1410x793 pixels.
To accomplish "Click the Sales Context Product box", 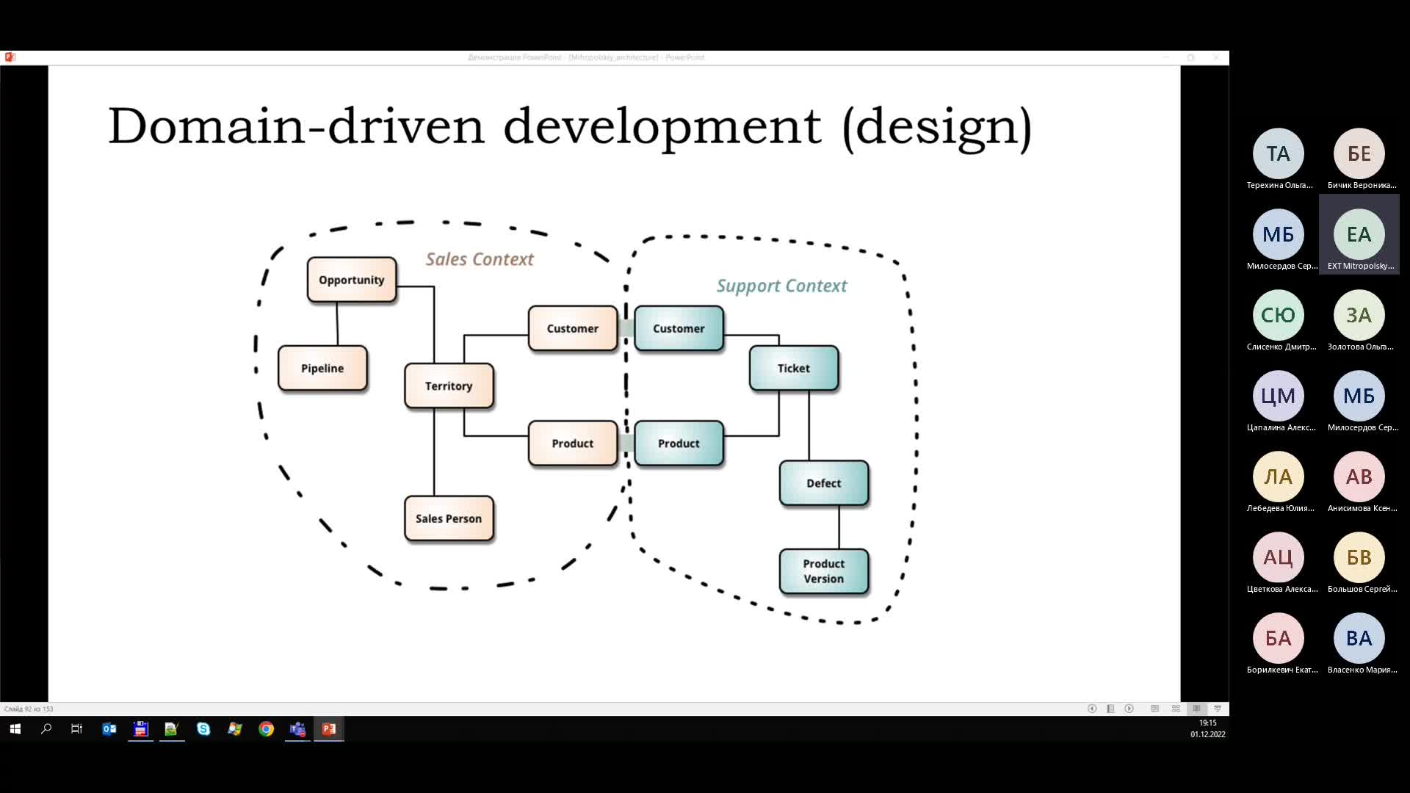I will pyautogui.click(x=573, y=443).
